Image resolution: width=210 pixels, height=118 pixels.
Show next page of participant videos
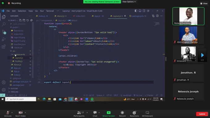tap(202, 55)
